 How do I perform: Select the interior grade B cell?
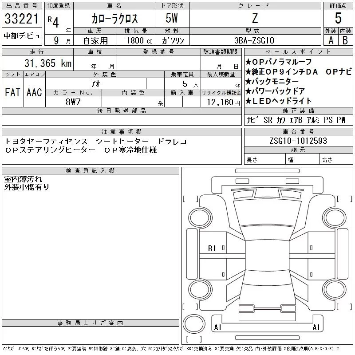[x=345, y=40]
